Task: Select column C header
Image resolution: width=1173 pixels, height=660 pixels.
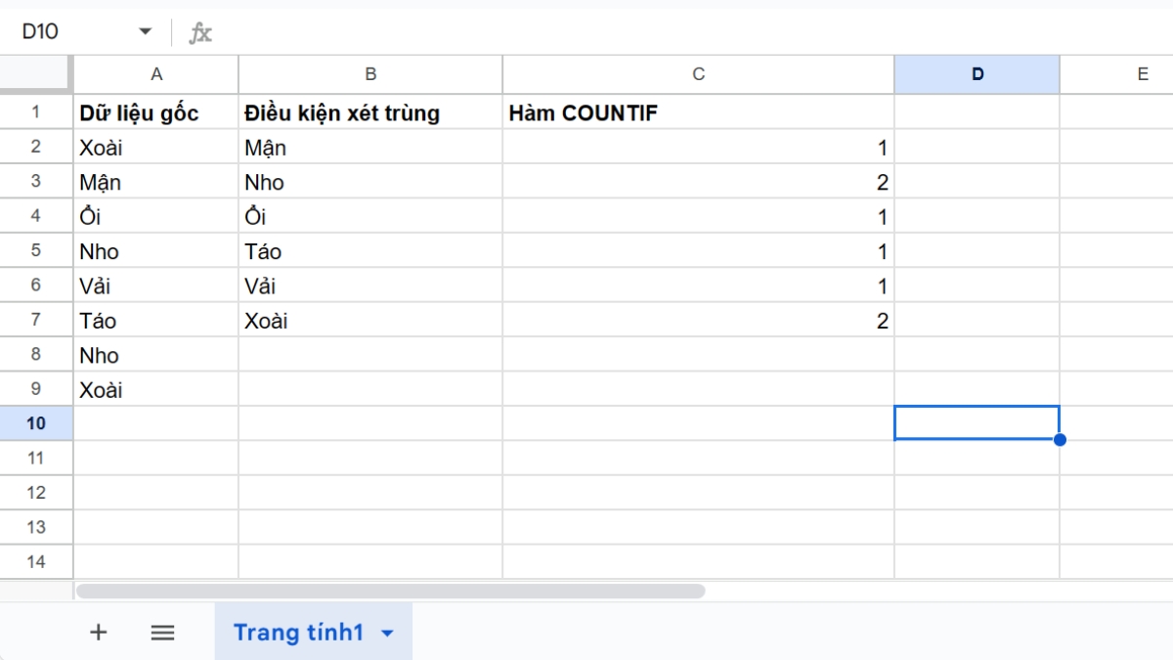Action: [x=698, y=74]
